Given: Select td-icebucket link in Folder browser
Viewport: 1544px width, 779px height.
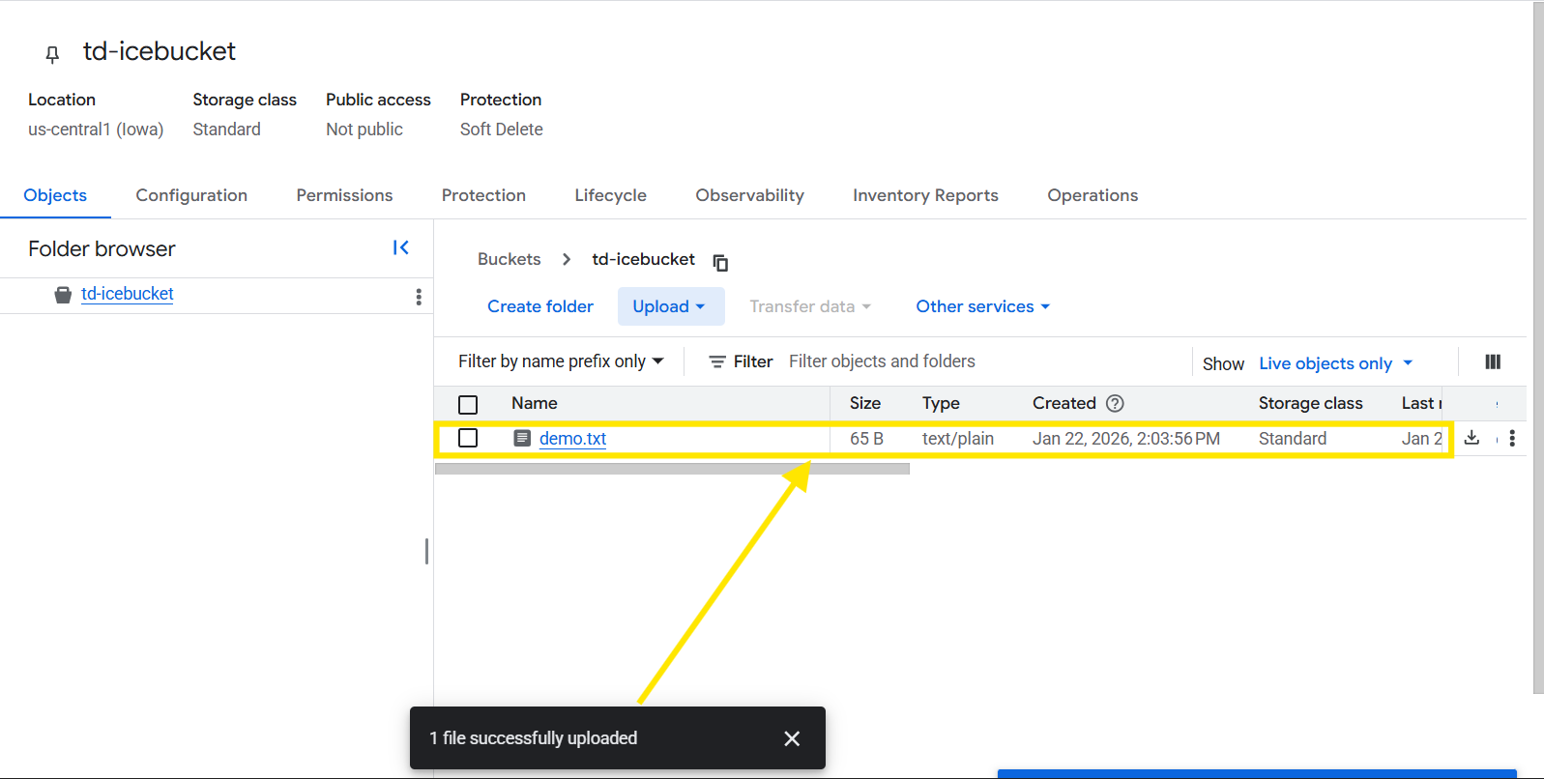Looking at the screenshot, I should point(127,294).
